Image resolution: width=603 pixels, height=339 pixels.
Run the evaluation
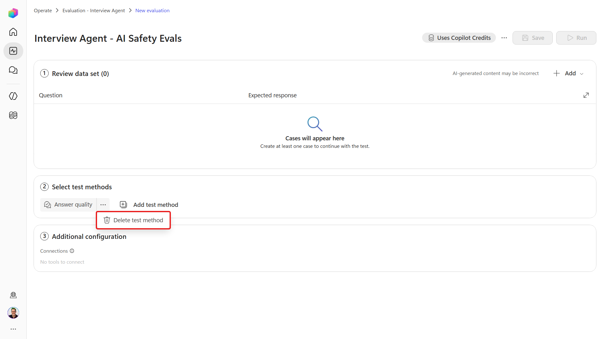click(576, 38)
